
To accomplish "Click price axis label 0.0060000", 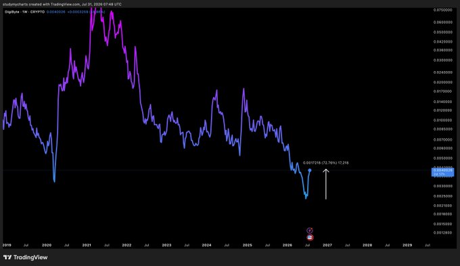I will pos(442,148).
